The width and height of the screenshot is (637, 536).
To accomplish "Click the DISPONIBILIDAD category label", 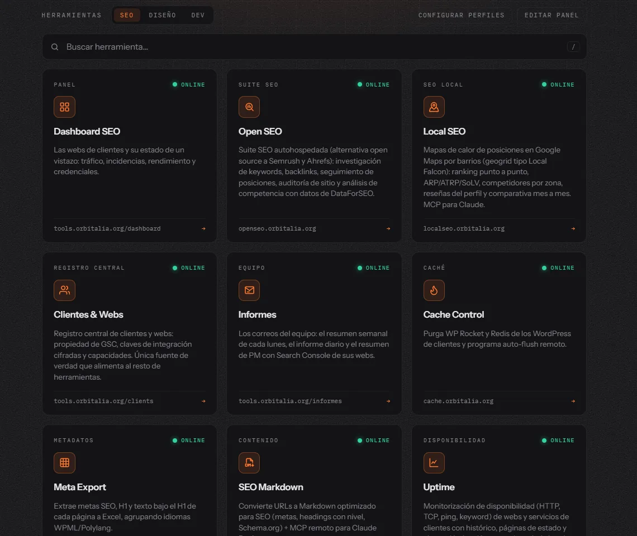I will 455,441.
